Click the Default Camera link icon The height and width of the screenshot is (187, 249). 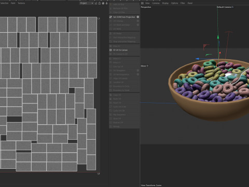pyautogui.click(x=232, y=7)
